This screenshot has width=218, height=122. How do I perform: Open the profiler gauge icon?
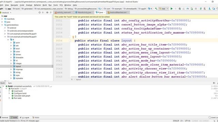pos(188,9)
